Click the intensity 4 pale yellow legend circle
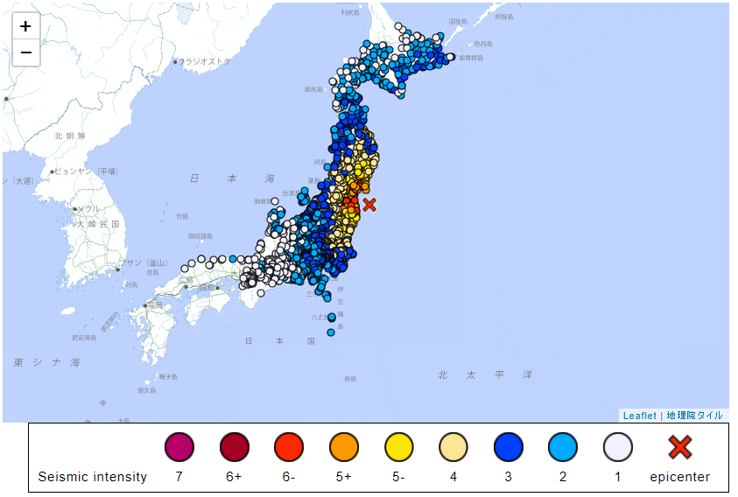 453,447
